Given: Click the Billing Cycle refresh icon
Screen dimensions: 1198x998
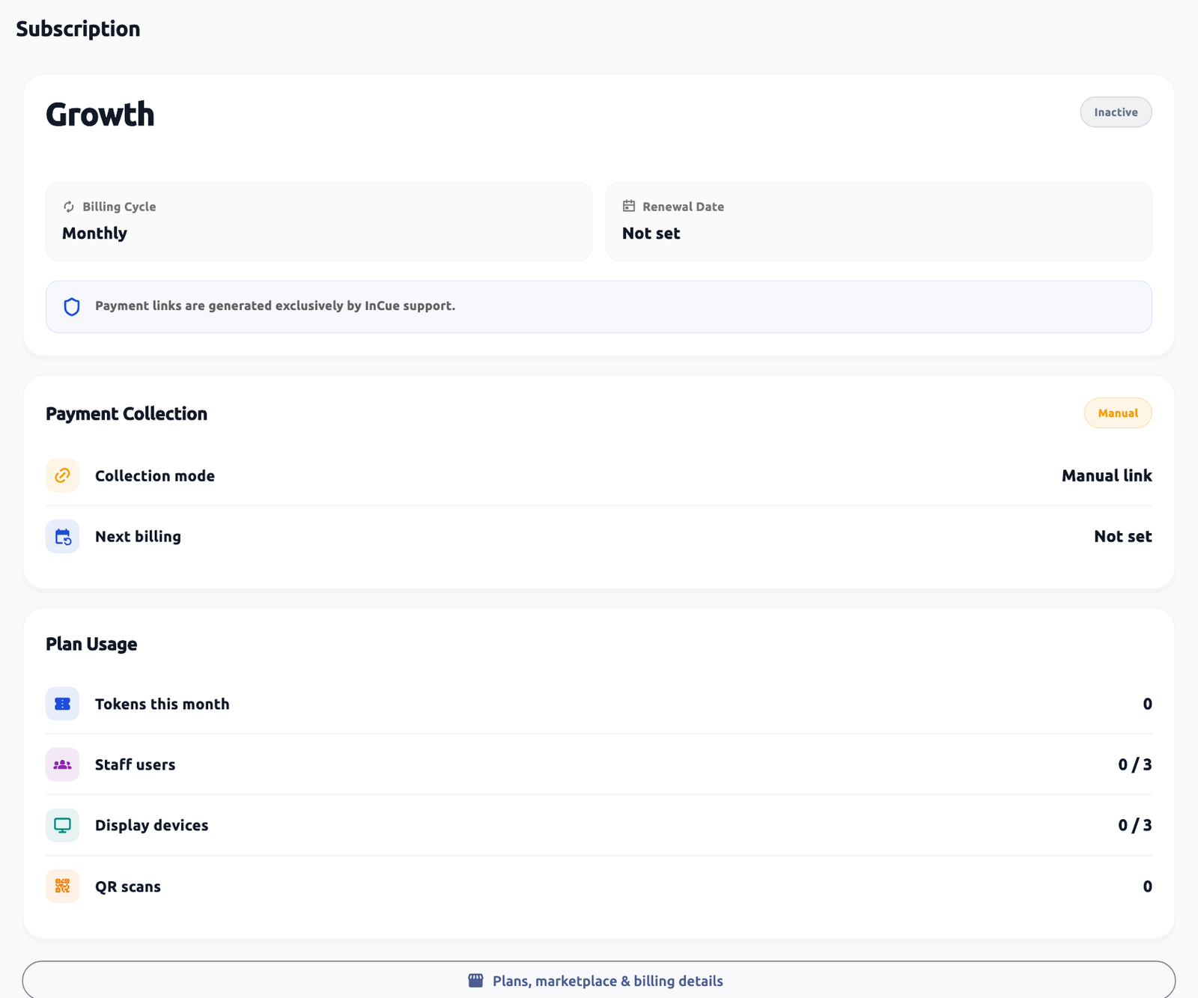Looking at the screenshot, I should point(69,207).
